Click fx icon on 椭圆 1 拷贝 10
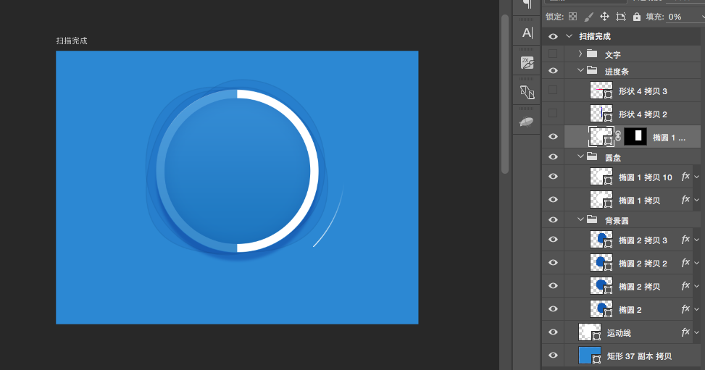The height and width of the screenshot is (370, 705). (x=685, y=177)
